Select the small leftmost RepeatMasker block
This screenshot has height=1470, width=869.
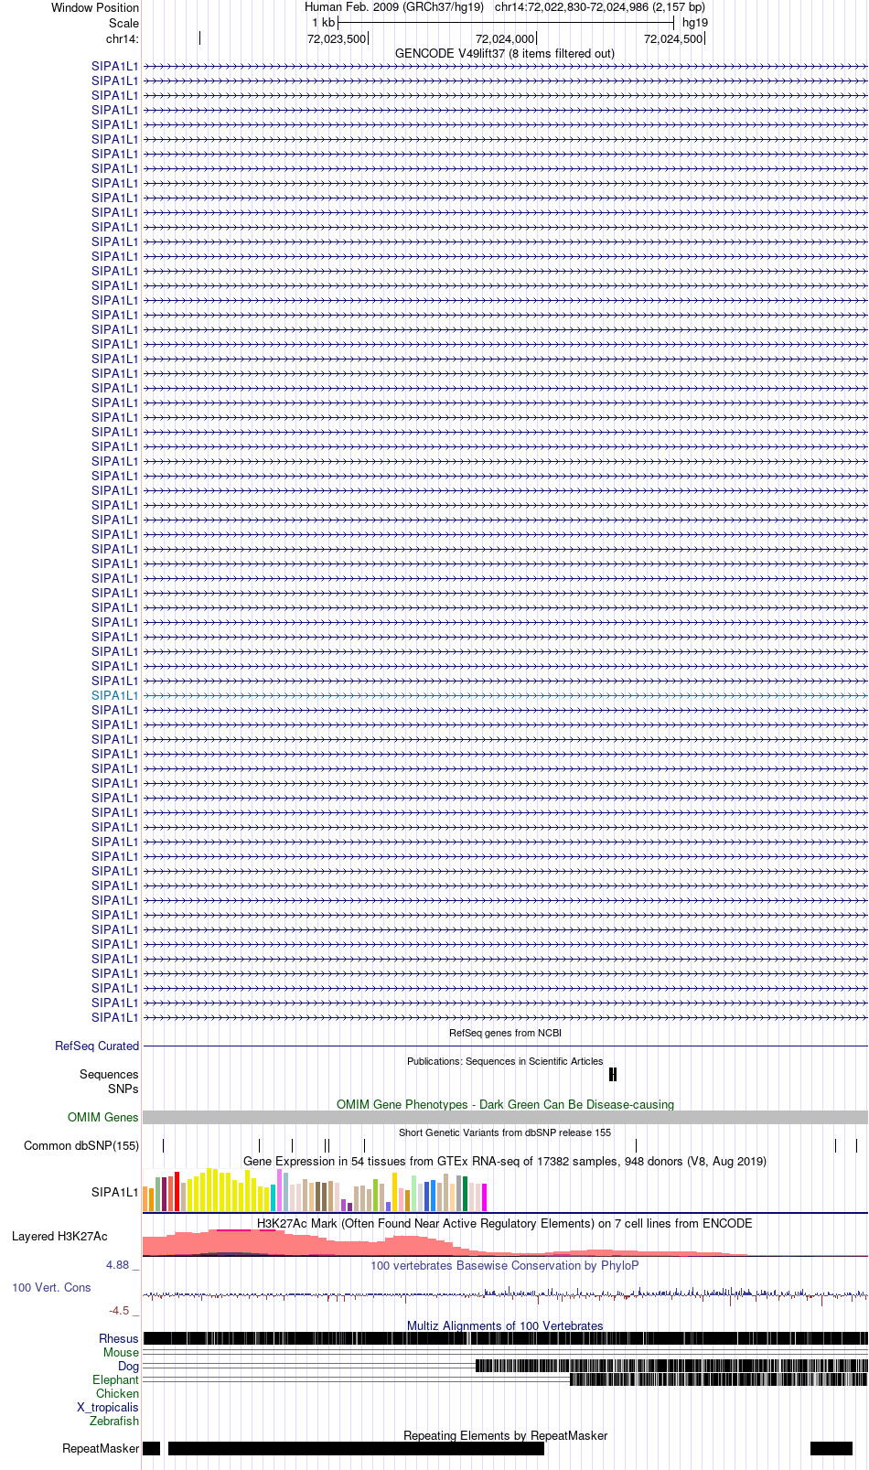(151, 1448)
